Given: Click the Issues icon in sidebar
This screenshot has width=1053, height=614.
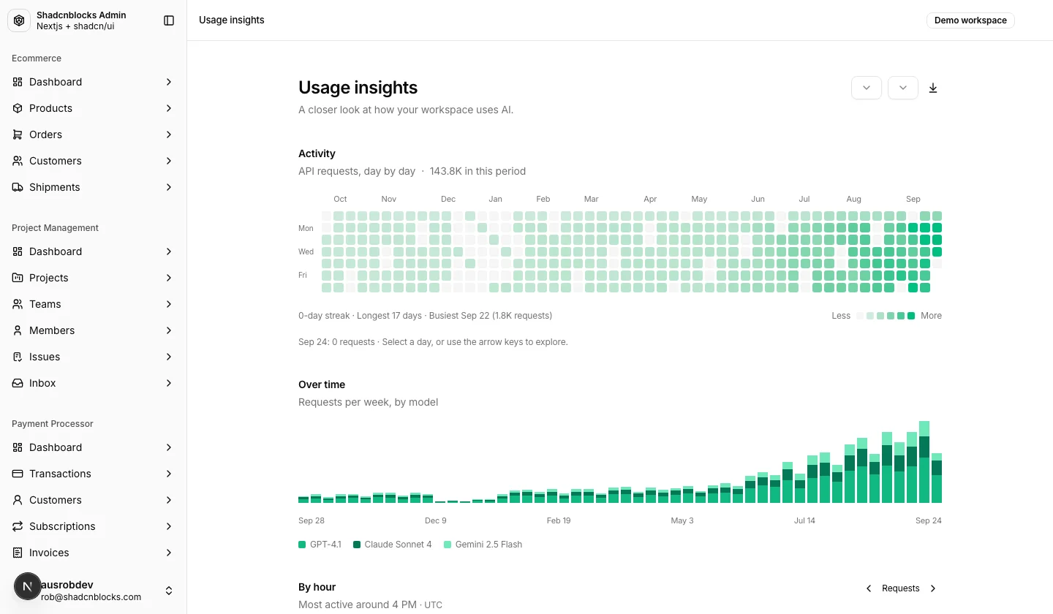Looking at the screenshot, I should click(x=18, y=357).
